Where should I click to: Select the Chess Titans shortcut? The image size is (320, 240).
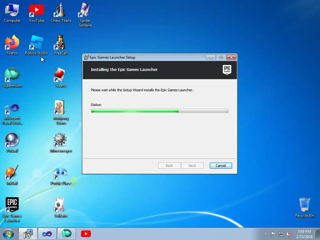click(x=61, y=12)
